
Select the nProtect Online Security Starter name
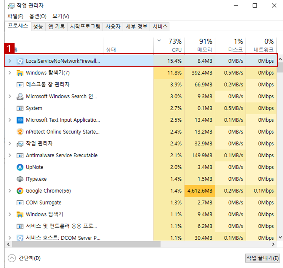63,132
